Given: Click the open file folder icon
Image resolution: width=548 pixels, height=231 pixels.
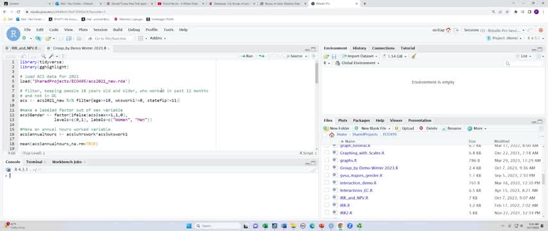Looking at the screenshot, I should point(48,38).
